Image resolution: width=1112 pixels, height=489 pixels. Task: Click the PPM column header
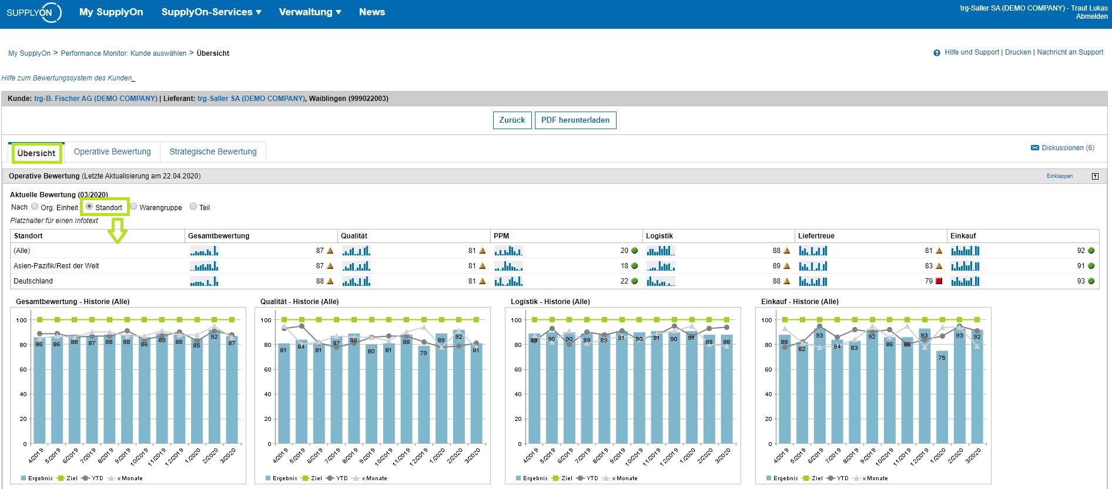pos(501,236)
